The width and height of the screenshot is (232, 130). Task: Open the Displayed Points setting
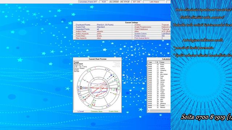pyautogui.click(x=83, y=25)
